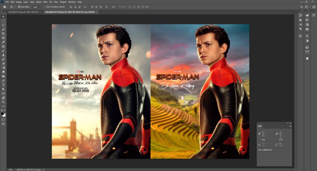The image size is (317, 171).
Task: Open the Info panel flyout menu
Action: pyautogui.click(x=290, y=126)
